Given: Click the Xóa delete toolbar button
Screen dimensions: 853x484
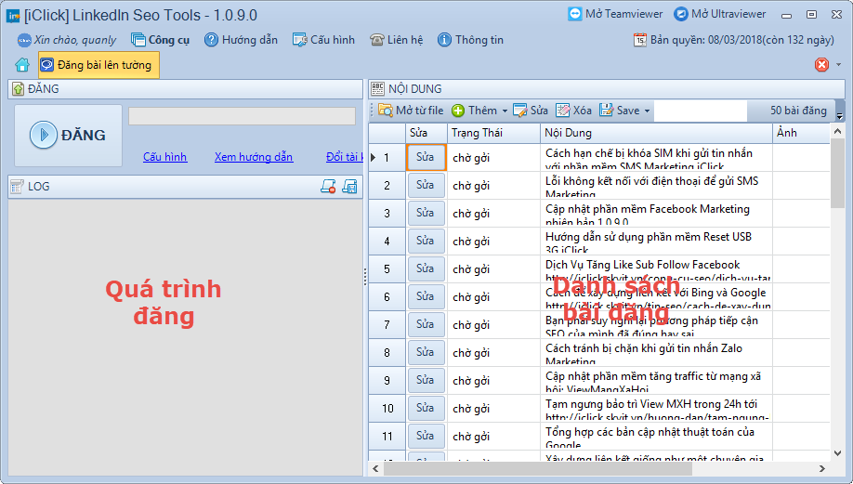Looking at the screenshot, I should pyautogui.click(x=573, y=111).
